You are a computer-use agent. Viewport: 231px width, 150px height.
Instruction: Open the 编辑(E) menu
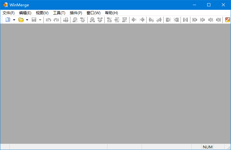point(25,13)
